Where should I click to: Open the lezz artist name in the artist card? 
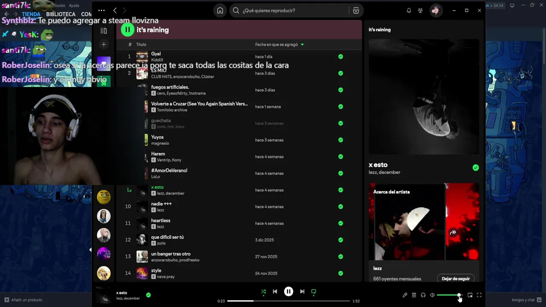pyautogui.click(x=378, y=269)
